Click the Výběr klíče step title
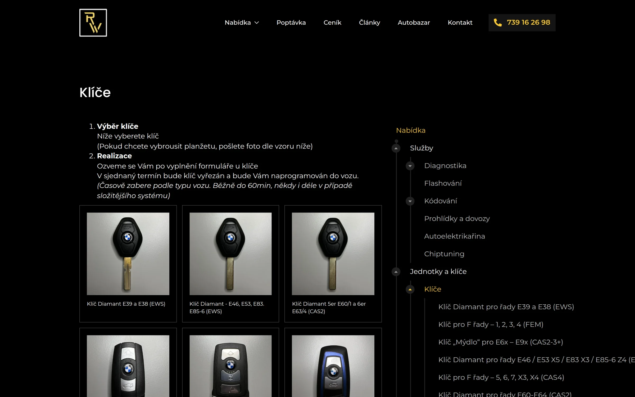 click(x=117, y=127)
